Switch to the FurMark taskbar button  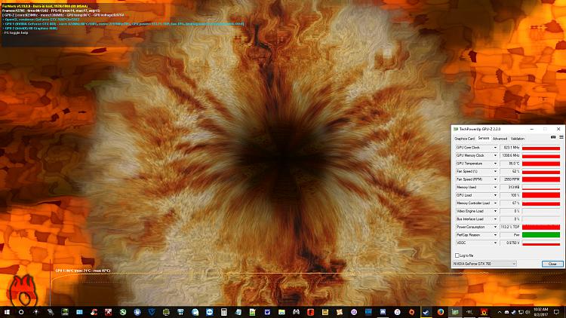(484, 312)
